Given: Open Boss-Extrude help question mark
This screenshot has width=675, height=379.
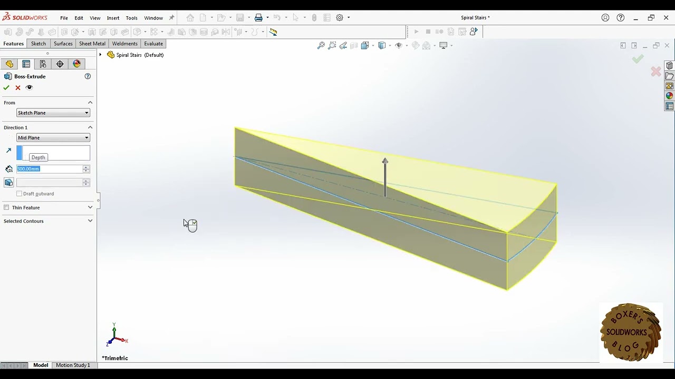Looking at the screenshot, I should pyautogui.click(x=88, y=76).
